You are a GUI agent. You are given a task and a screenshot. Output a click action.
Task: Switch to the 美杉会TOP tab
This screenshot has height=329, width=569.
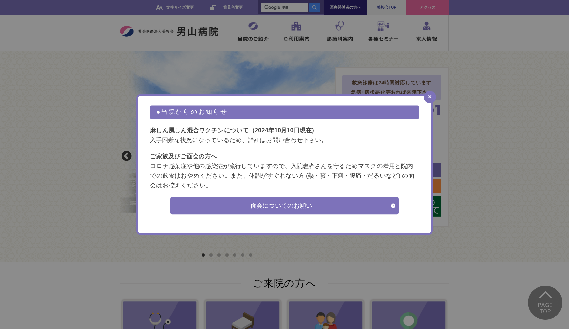(386, 7)
